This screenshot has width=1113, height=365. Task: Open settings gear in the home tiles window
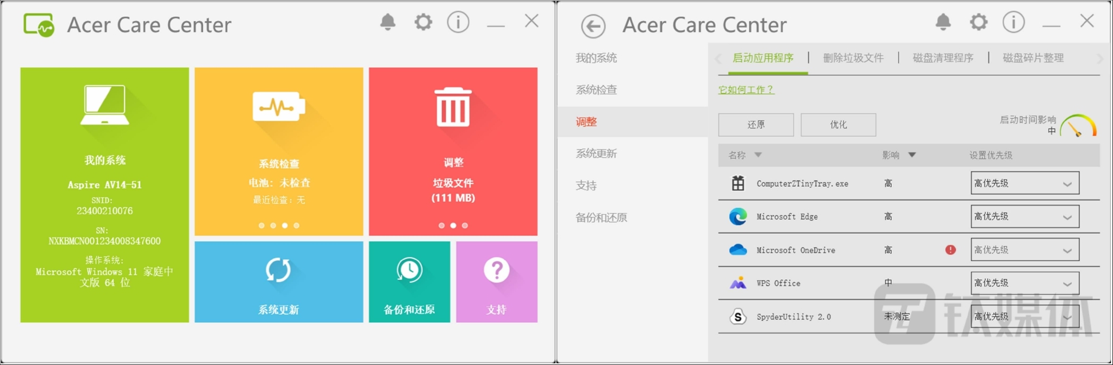(x=423, y=22)
